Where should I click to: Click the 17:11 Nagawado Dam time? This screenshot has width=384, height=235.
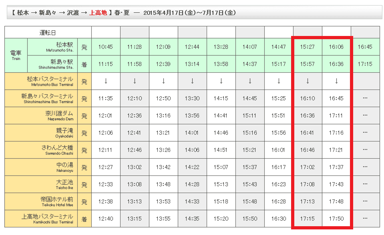tap(336, 116)
